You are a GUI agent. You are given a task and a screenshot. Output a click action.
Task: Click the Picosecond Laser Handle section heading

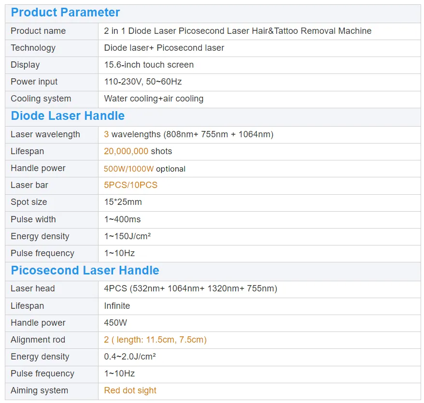(x=85, y=271)
